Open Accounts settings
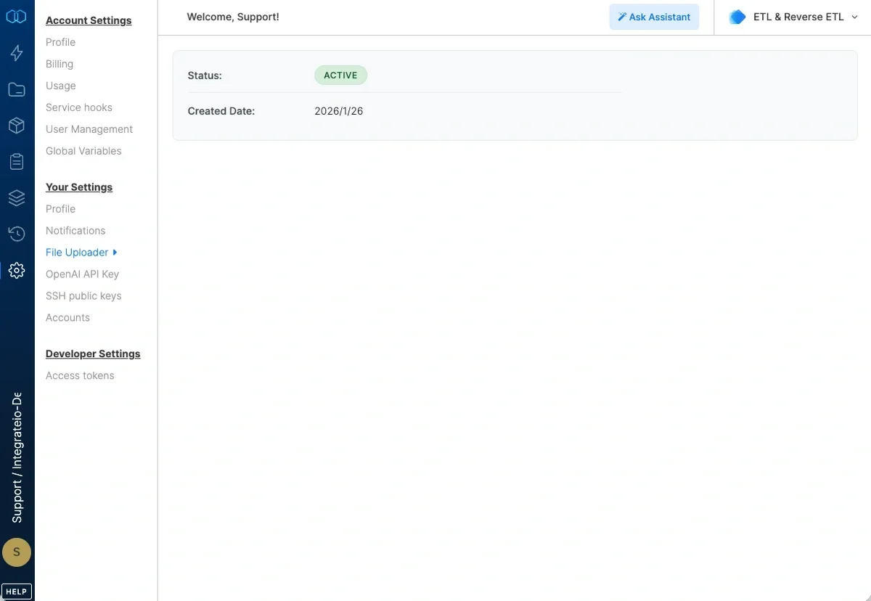The image size is (871, 601). point(68,318)
